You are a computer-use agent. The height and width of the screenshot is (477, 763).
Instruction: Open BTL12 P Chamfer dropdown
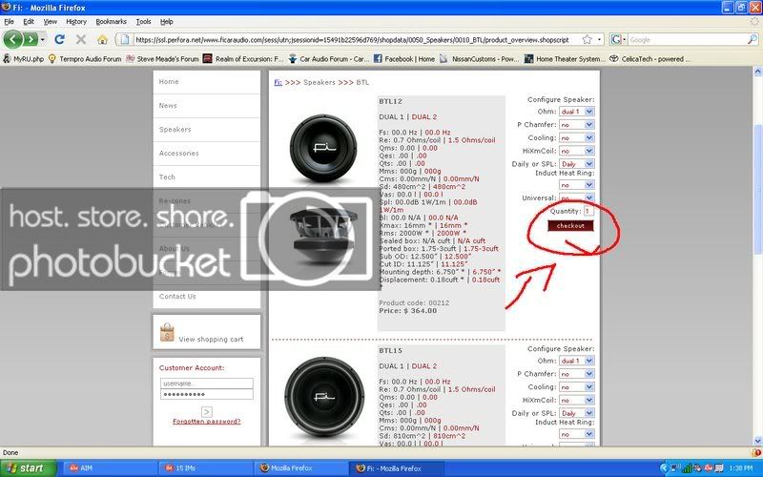[x=577, y=125]
